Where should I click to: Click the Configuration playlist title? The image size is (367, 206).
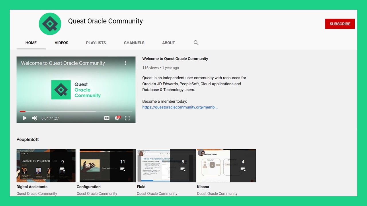89,187
